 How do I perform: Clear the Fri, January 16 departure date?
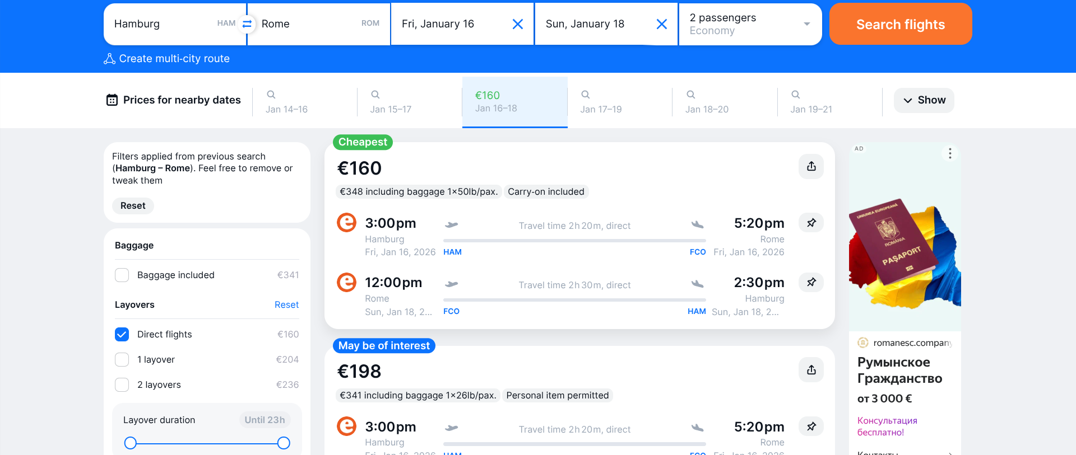pyautogui.click(x=518, y=24)
